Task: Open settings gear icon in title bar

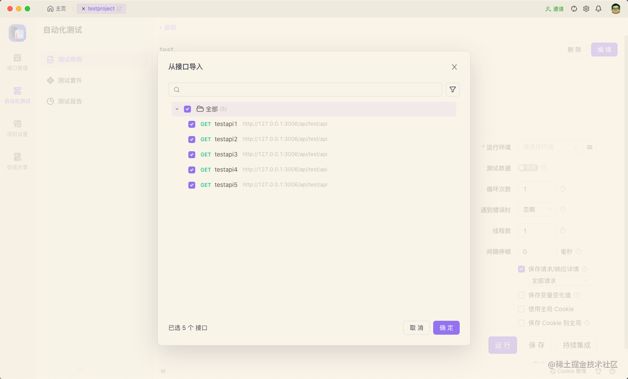Action: click(x=586, y=9)
